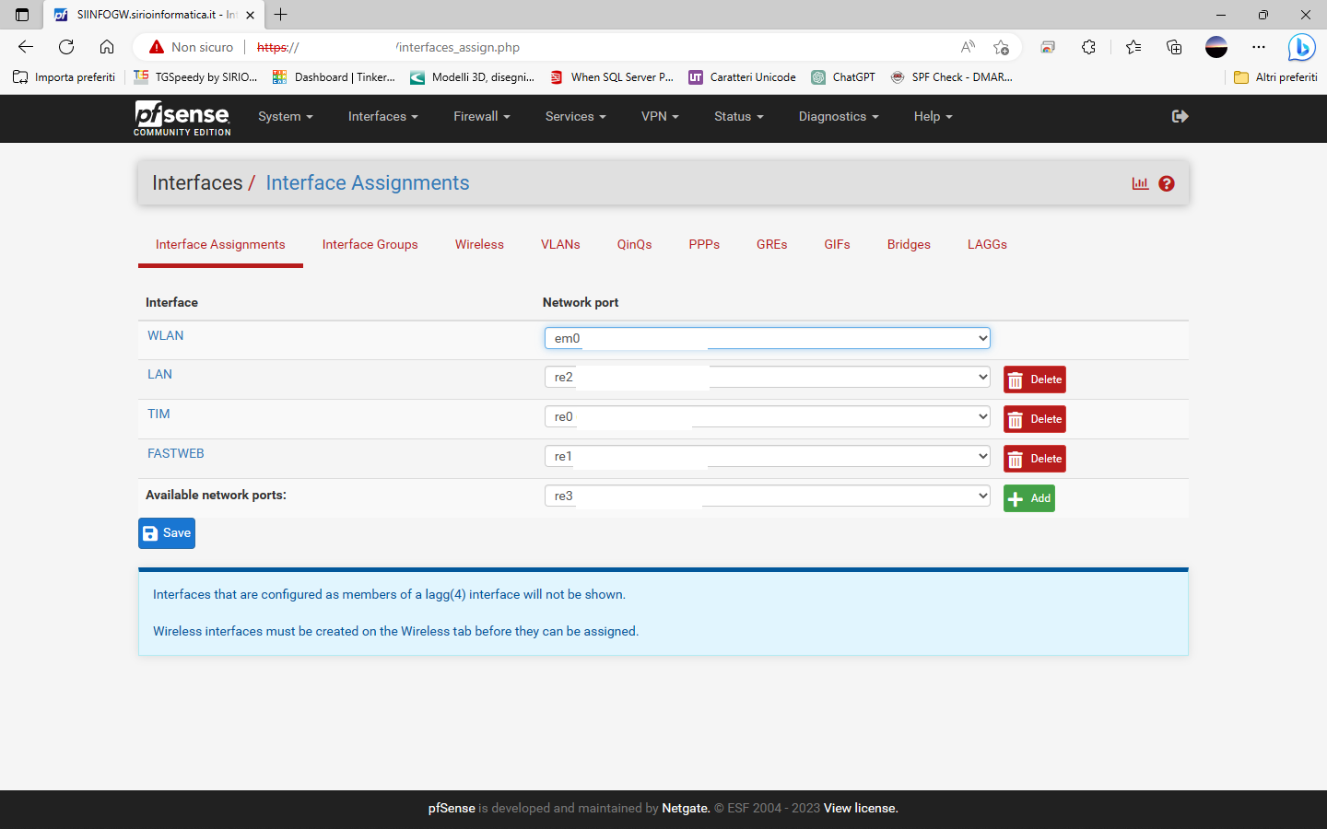Image resolution: width=1327 pixels, height=829 pixels.
Task: Open the status graph icon in header
Action: pyautogui.click(x=1140, y=183)
